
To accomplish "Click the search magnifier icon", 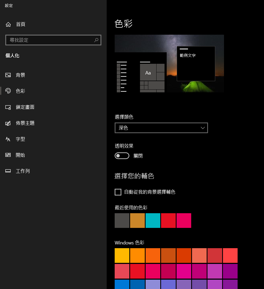I will pos(96,40).
